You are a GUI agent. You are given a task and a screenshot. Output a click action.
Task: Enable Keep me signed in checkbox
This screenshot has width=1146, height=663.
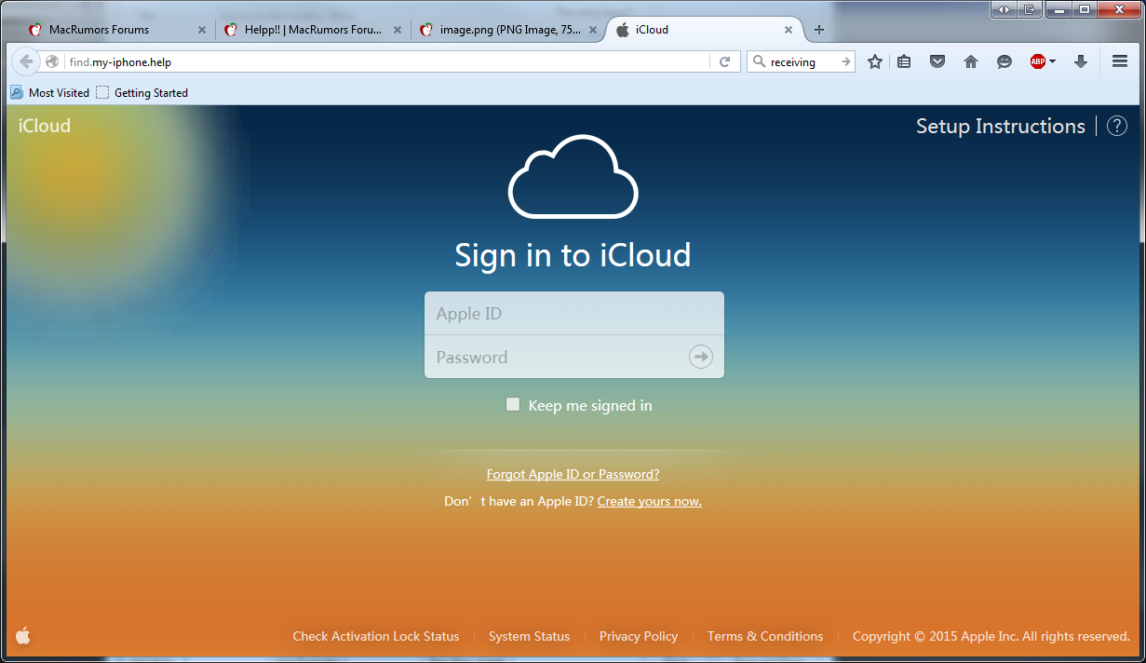click(x=513, y=404)
